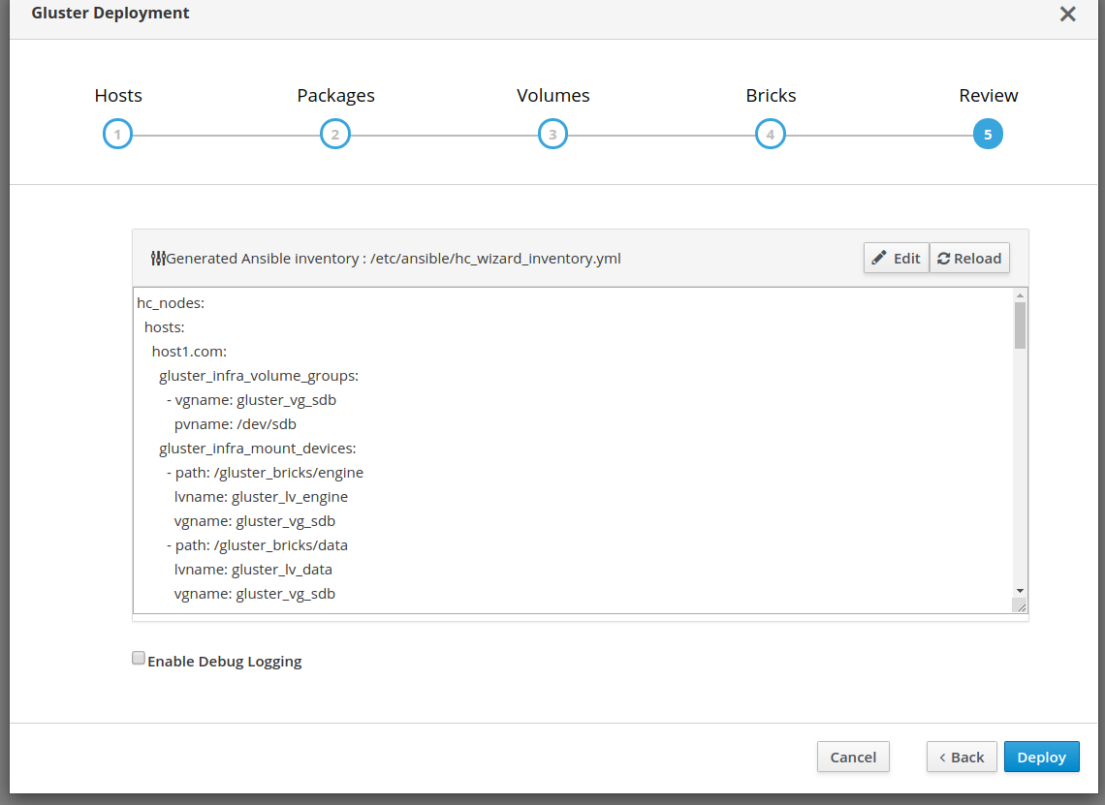The height and width of the screenshot is (805, 1105).
Task: Click the scrollbar up arrow in inventory
Action: coord(1020,295)
